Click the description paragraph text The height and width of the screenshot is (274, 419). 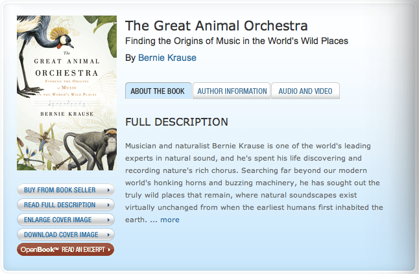[253, 182]
